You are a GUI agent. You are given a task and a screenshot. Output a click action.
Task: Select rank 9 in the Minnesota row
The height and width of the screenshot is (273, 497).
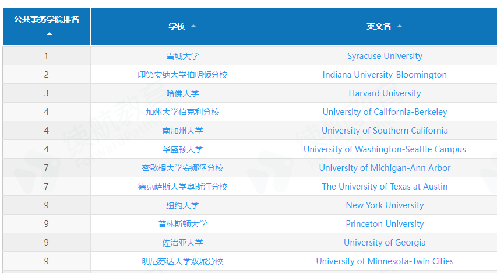pyautogui.click(x=46, y=261)
